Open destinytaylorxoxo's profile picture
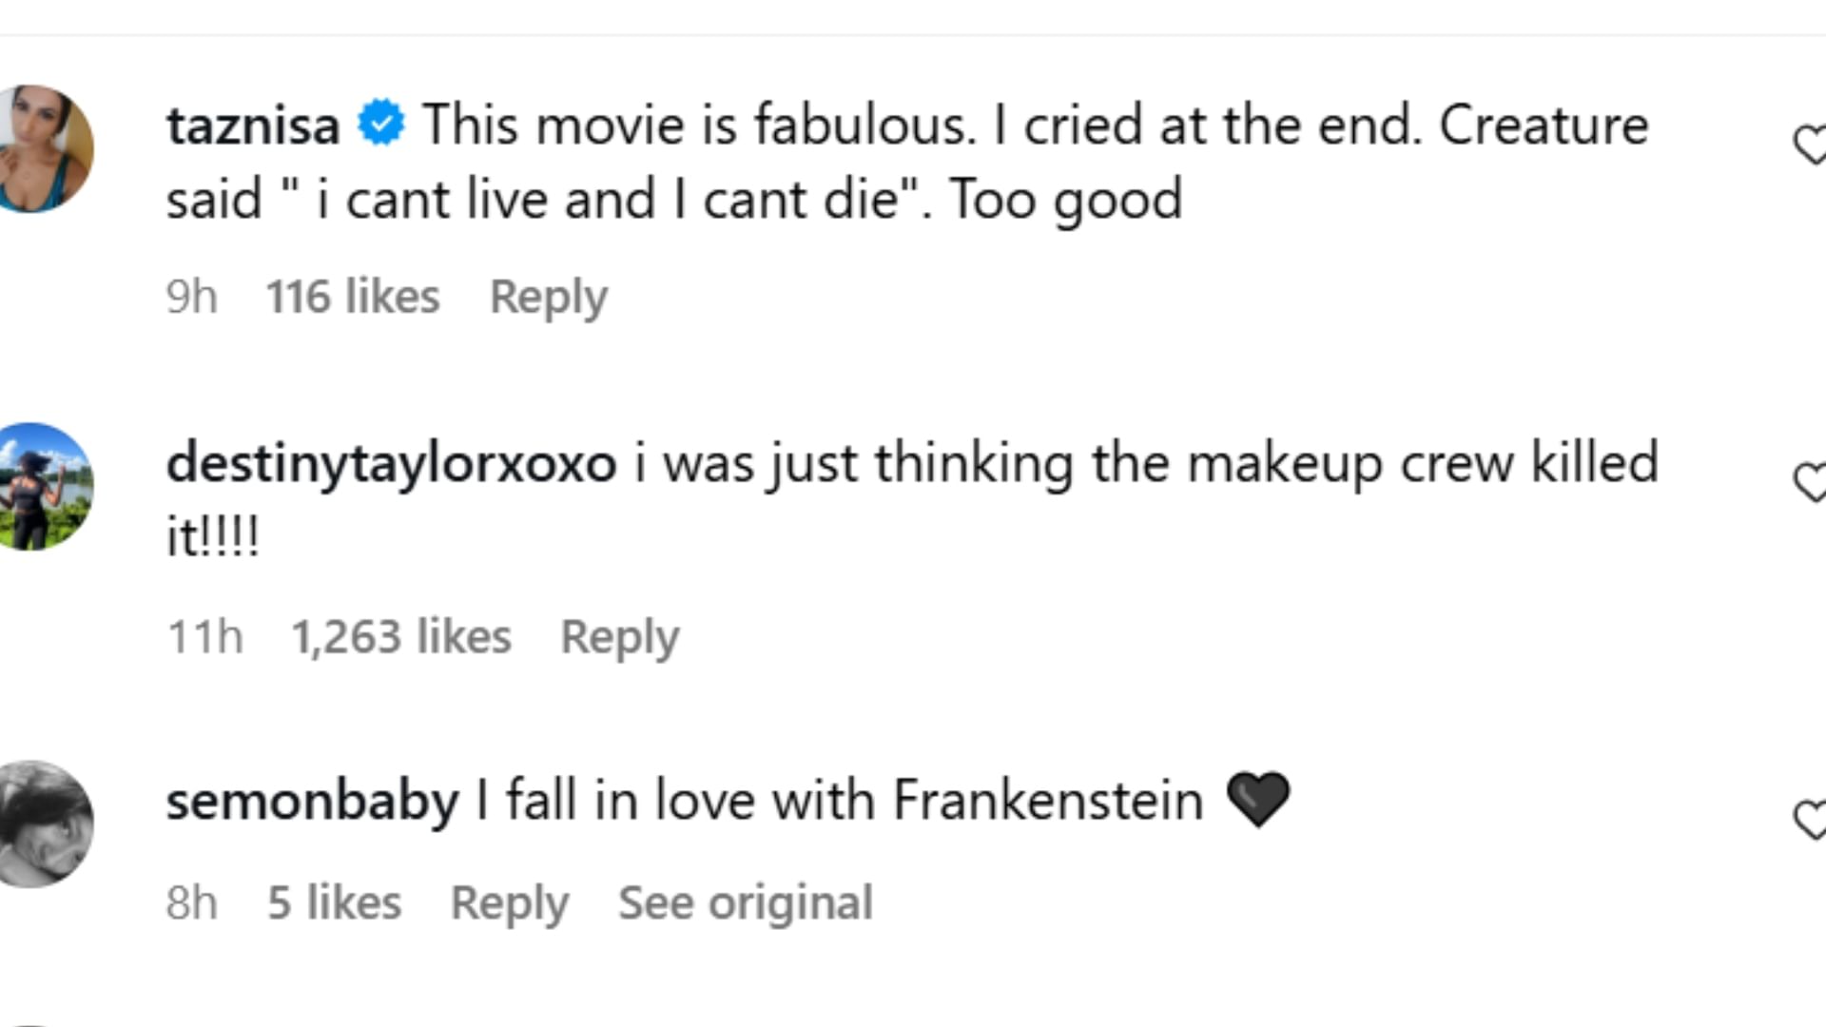Viewport: 1826px width, 1027px height. [x=45, y=486]
